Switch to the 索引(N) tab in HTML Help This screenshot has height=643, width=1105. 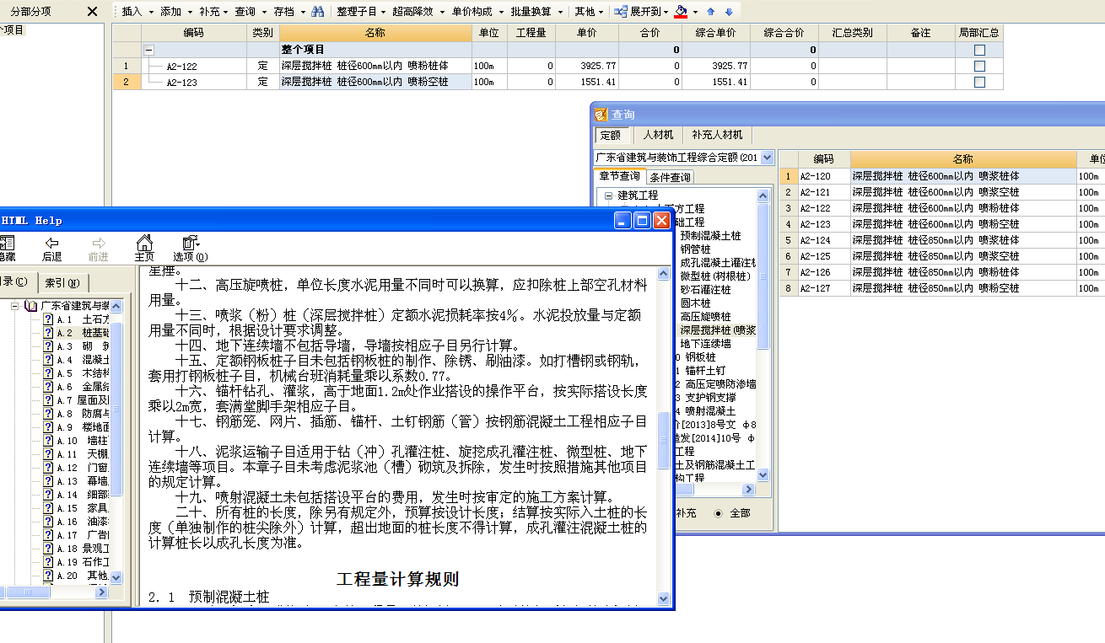tap(62, 282)
